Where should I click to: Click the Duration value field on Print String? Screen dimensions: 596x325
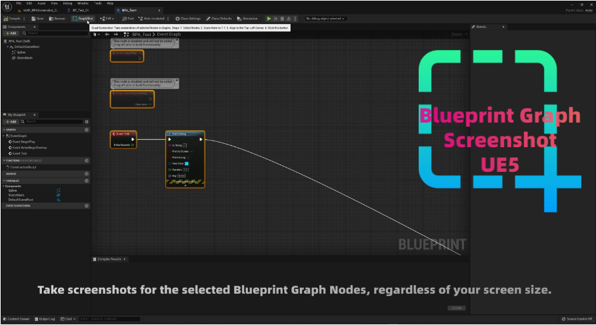click(x=186, y=170)
